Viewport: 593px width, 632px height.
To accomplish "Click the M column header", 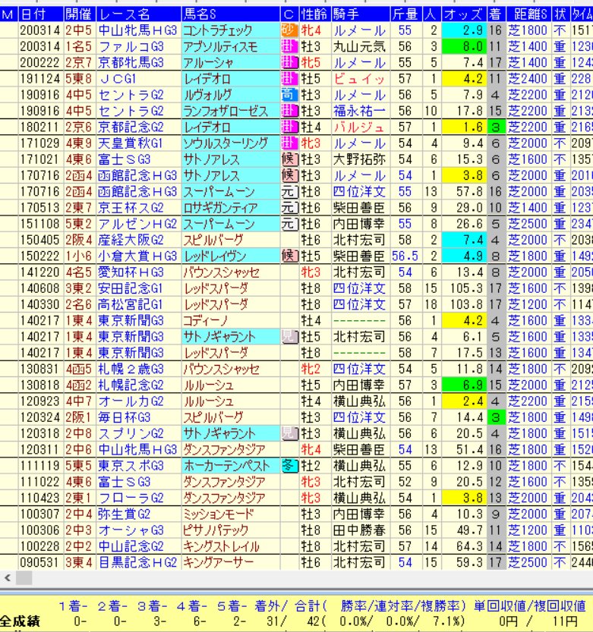I will 9,14.
